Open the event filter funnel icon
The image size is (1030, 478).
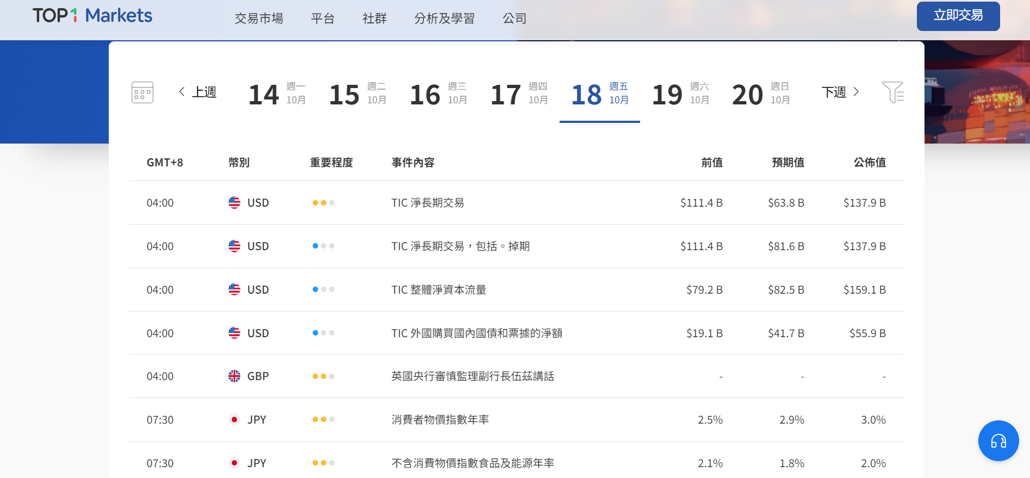[892, 92]
